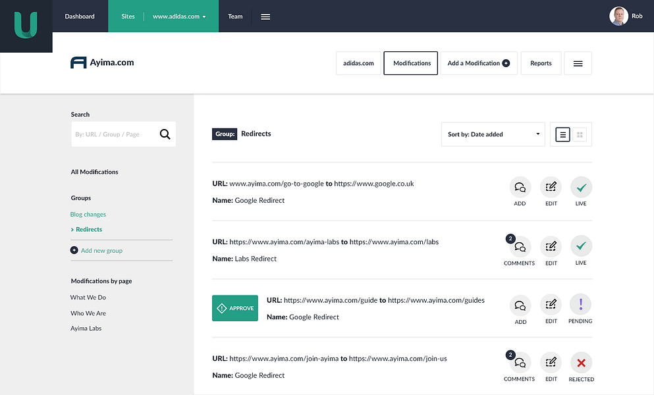Click the Add a Modification button
Screen dimensions: 654x395
pos(479,63)
